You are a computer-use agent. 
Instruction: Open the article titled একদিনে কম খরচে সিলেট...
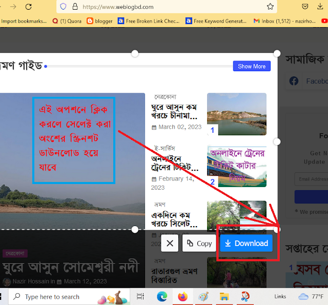tap(174, 219)
